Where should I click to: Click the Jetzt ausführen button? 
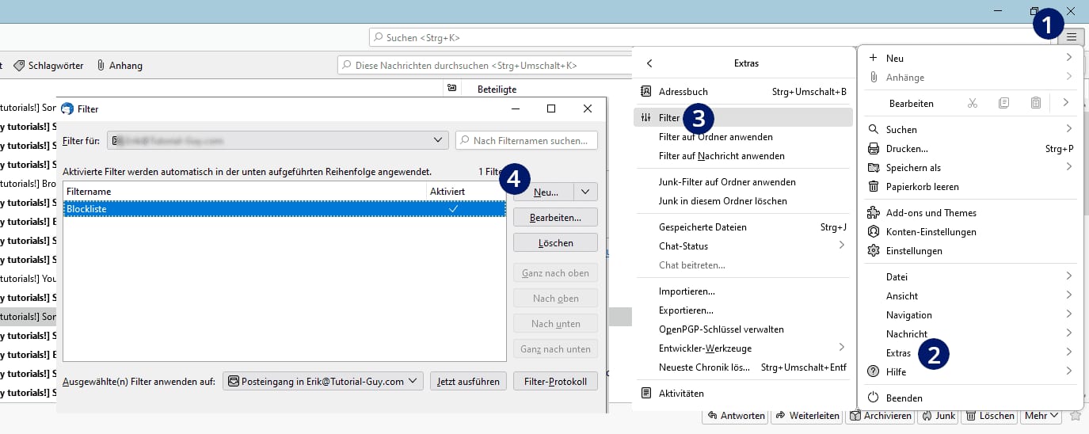(469, 381)
